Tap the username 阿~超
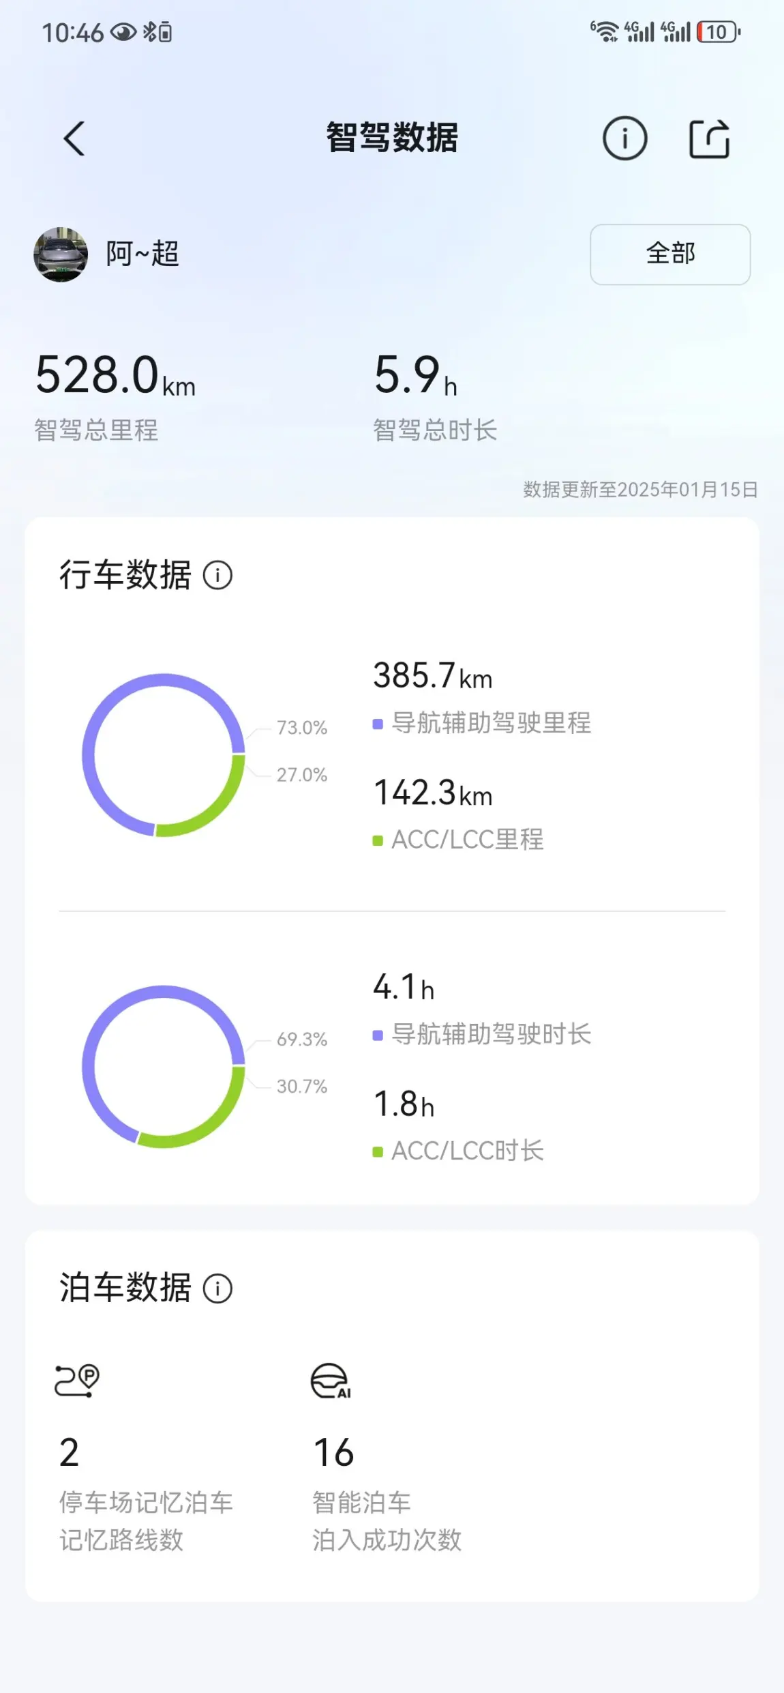 tap(142, 254)
